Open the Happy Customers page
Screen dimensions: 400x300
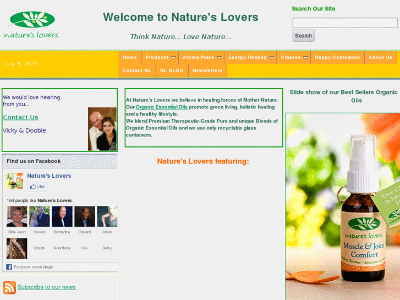[x=337, y=57]
